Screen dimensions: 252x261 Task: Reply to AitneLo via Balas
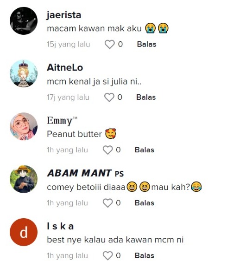[146, 97]
